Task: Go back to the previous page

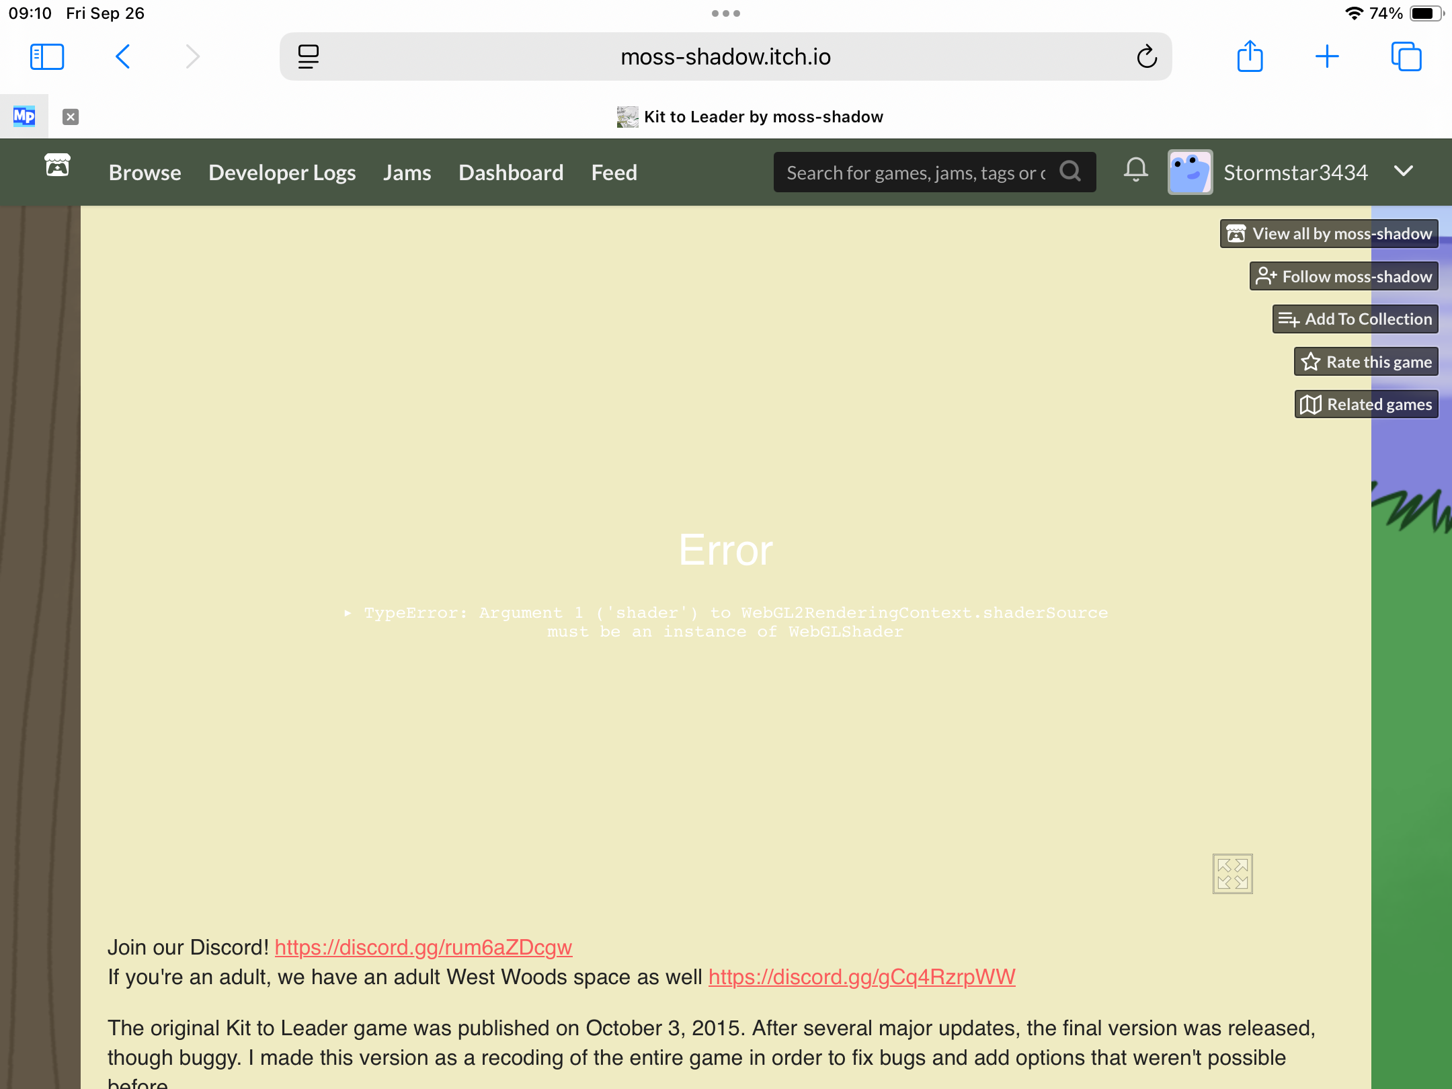Action: [x=122, y=56]
